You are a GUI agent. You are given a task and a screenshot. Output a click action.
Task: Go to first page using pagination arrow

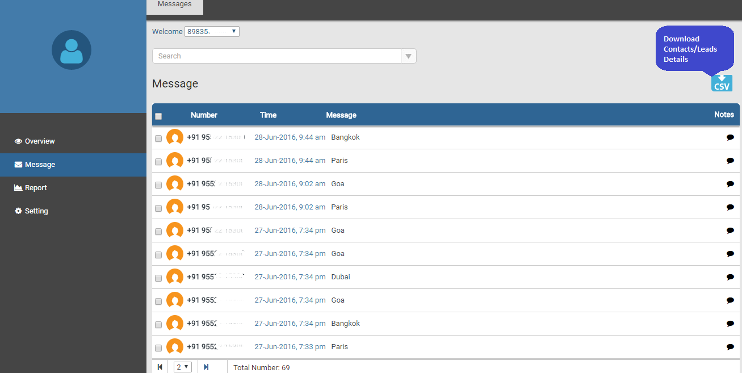point(160,367)
